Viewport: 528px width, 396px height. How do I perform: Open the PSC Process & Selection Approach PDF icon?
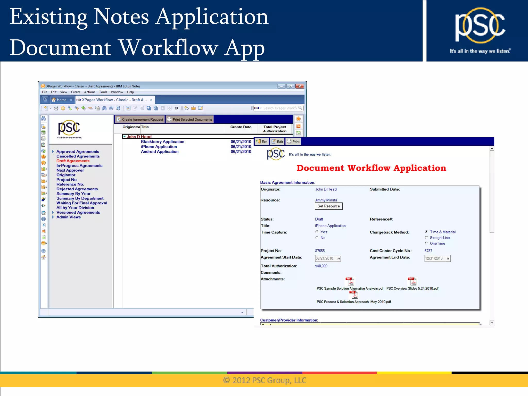[354, 294]
